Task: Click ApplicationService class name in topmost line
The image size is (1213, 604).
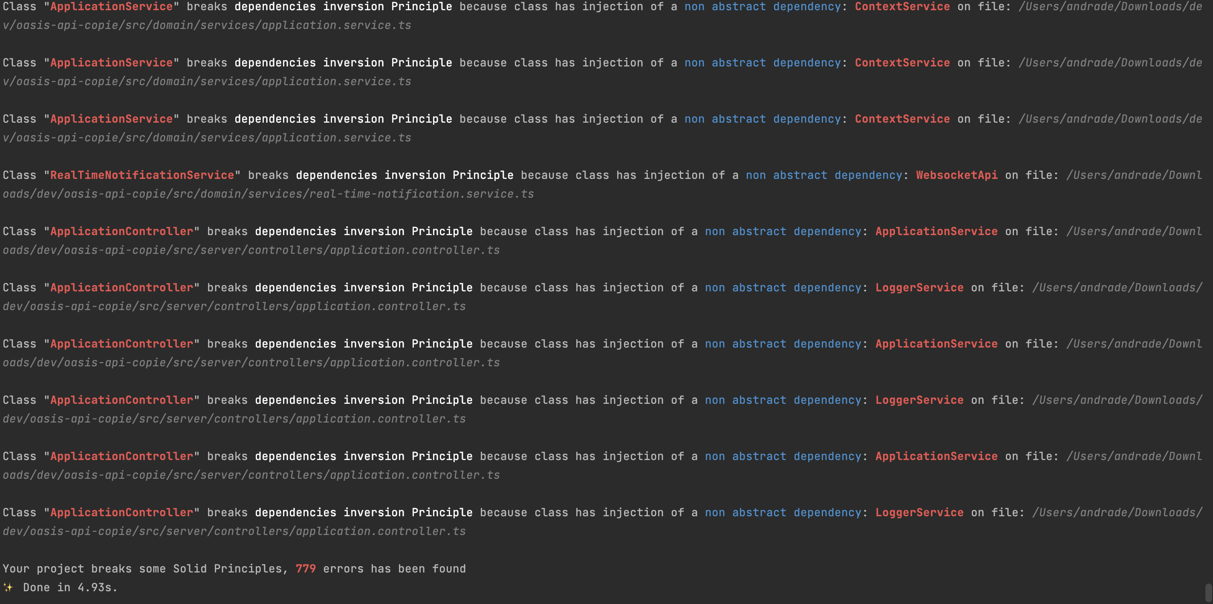Action: [112, 6]
